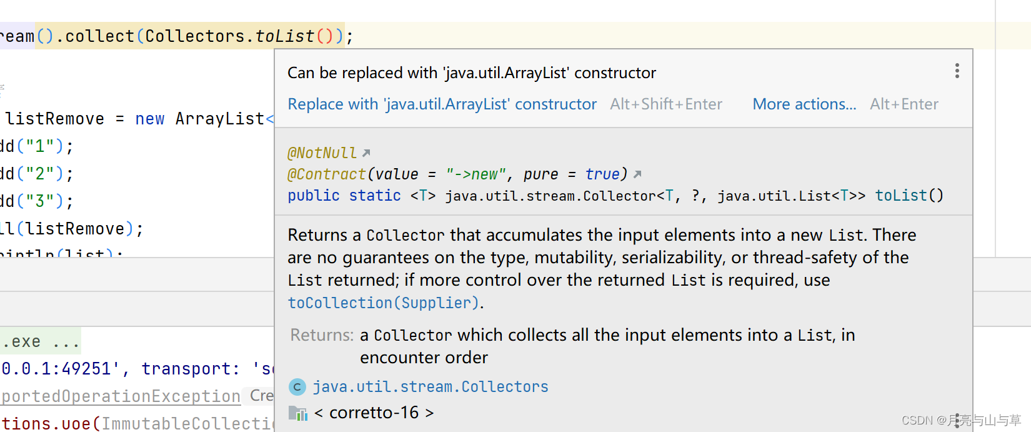Click the underlined portedOperationException console hyperlink

(120, 396)
